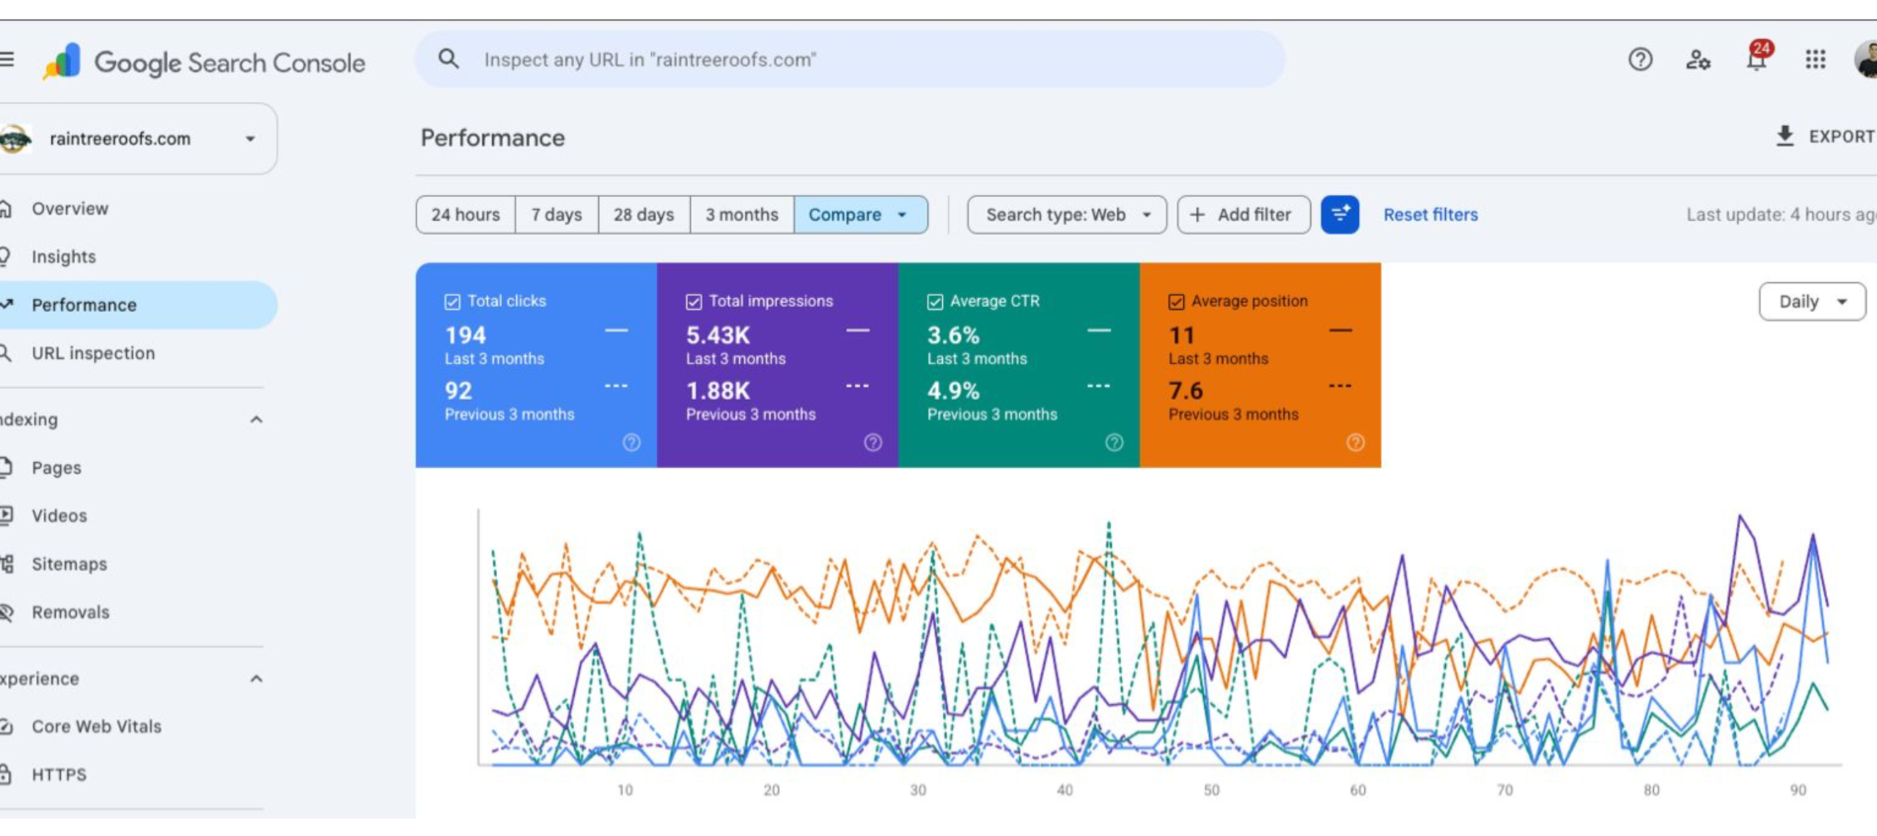Click help icon on Average position card
The width and height of the screenshot is (1877, 836).
[x=1355, y=443]
